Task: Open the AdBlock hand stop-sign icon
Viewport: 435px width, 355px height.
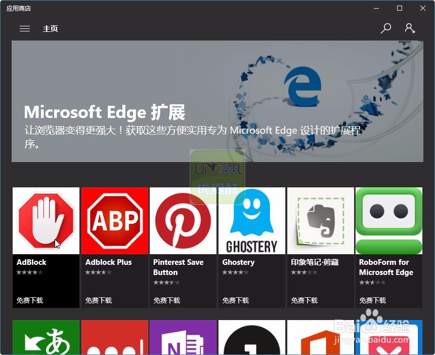Action: tap(46, 221)
